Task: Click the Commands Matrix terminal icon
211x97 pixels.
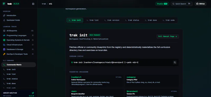Action: pyautogui.click(x=4, y=65)
